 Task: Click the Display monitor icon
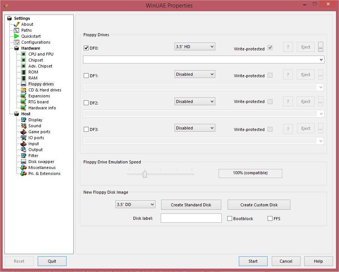pyautogui.click(x=23, y=120)
